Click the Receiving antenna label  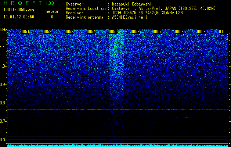click(84, 17)
